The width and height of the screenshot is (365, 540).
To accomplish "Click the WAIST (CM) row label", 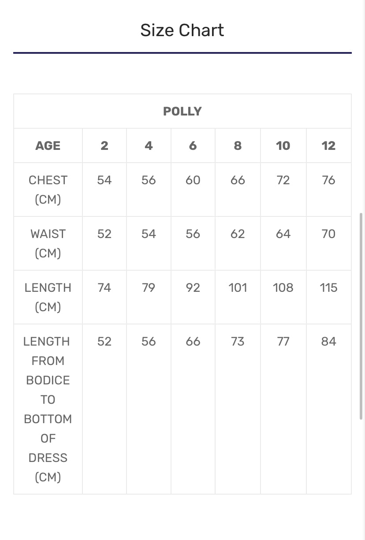I will click(48, 243).
